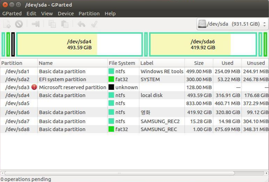Click the File System column header
The image size is (269, 182).
123,63
